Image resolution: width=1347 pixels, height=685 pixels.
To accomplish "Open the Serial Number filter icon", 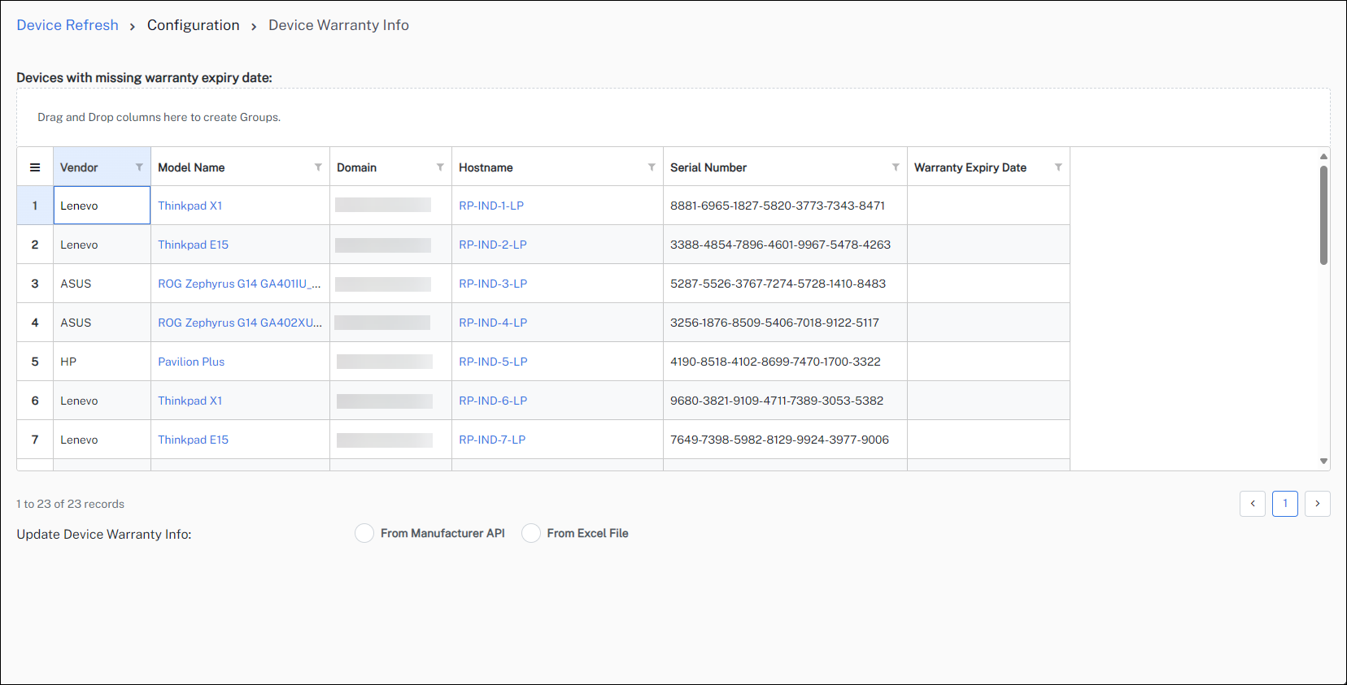I will coord(896,167).
